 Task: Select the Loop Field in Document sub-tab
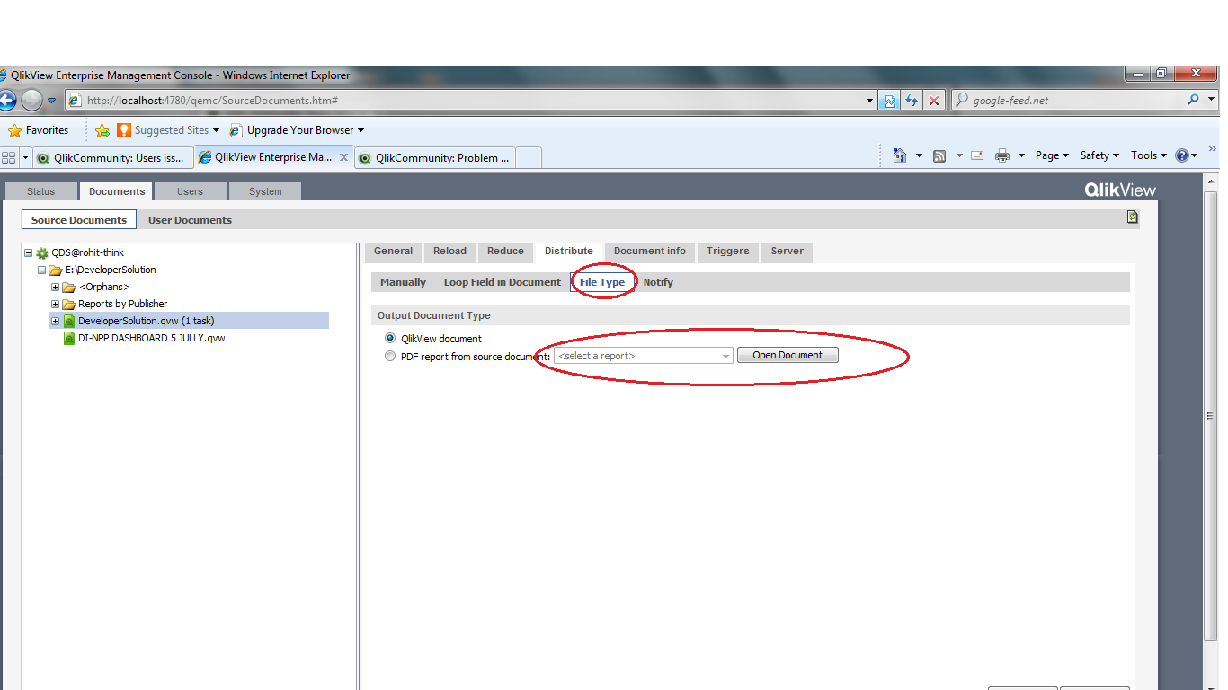click(x=503, y=282)
